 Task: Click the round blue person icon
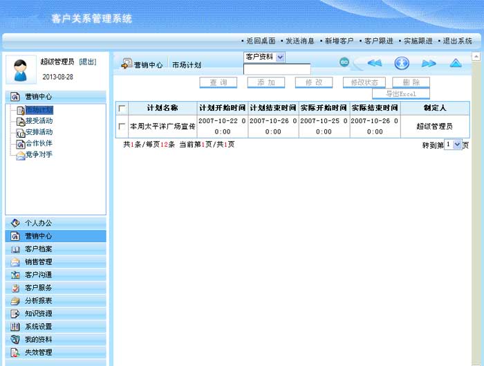coord(402,63)
